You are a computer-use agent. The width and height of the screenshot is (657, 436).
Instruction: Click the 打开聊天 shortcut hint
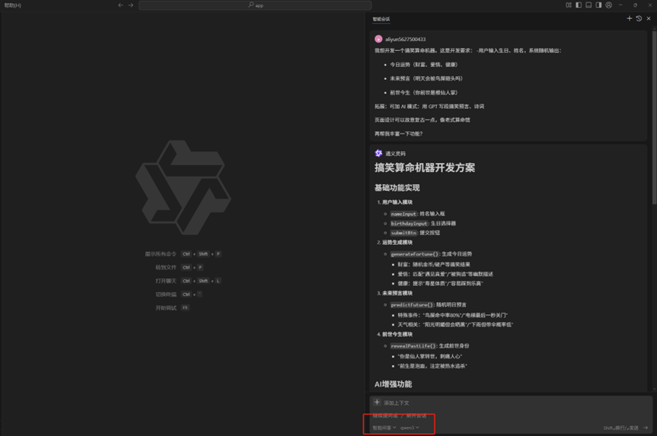point(188,281)
